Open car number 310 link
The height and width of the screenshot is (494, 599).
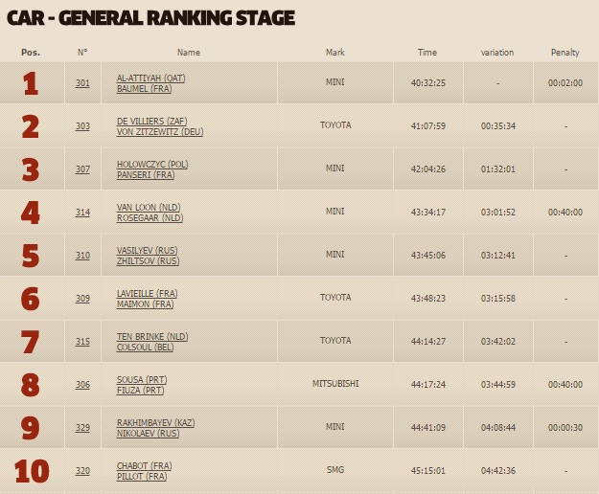coord(82,255)
